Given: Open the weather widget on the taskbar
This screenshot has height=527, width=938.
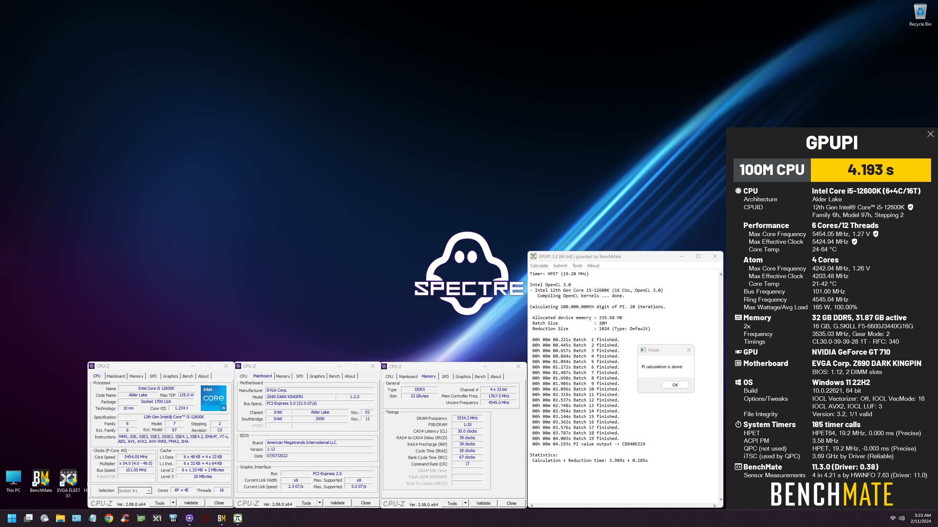Looking at the screenshot, I should point(44,518).
